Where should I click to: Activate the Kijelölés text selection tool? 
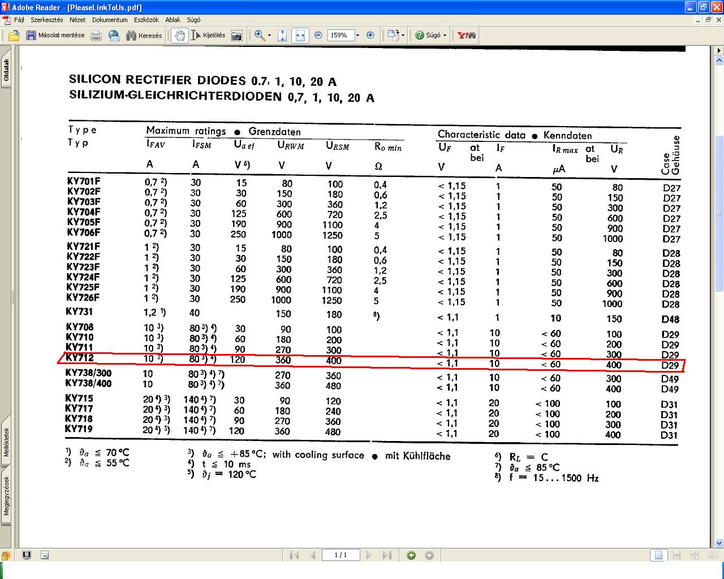pyautogui.click(x=208, y=36)
